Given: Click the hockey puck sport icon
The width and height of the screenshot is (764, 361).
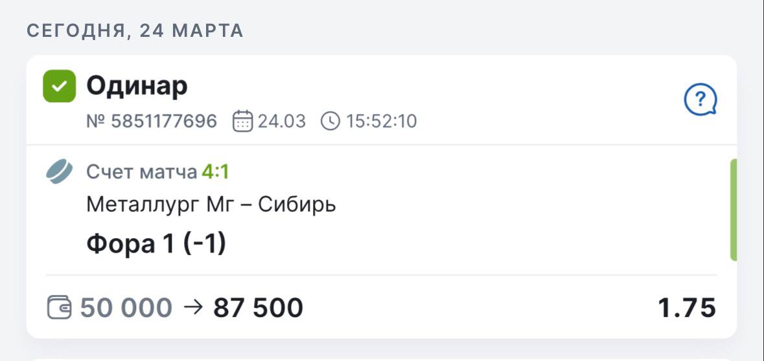Looking at the screenshot, I should click(x=60, y=173).
